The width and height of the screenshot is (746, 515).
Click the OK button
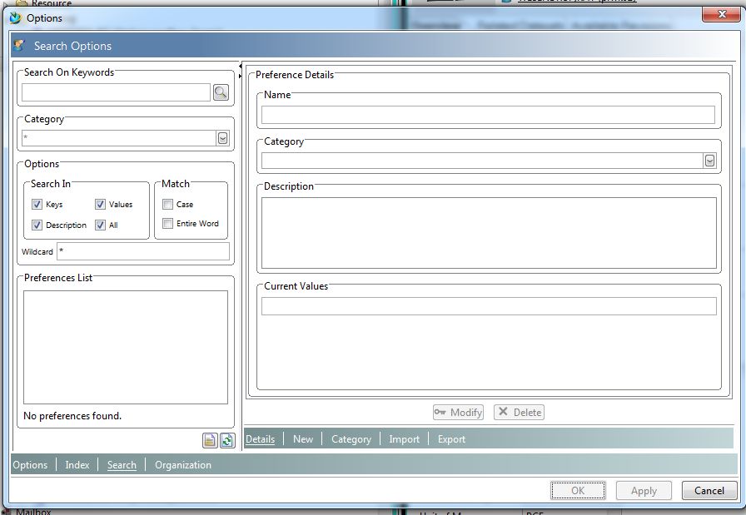point(578,490)
